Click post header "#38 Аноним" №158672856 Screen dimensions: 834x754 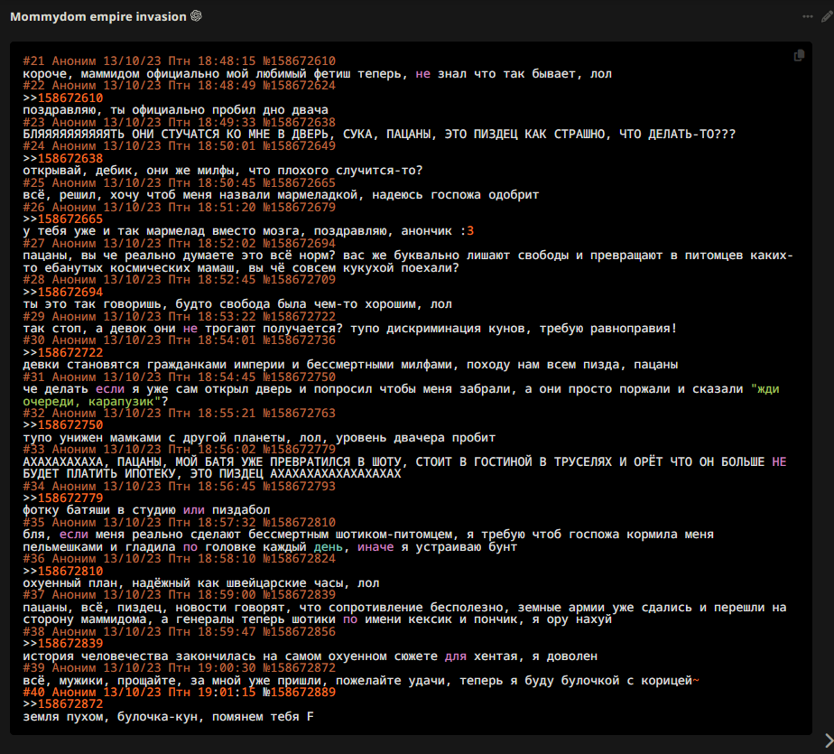tap(180, 631)
